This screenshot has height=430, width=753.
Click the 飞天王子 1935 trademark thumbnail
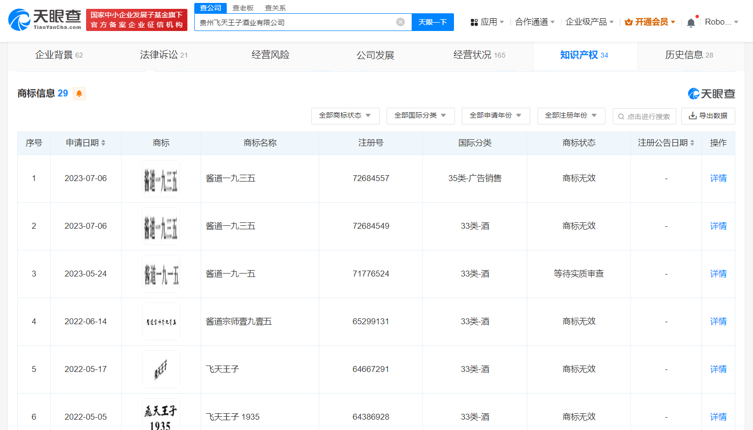point(161,415)
